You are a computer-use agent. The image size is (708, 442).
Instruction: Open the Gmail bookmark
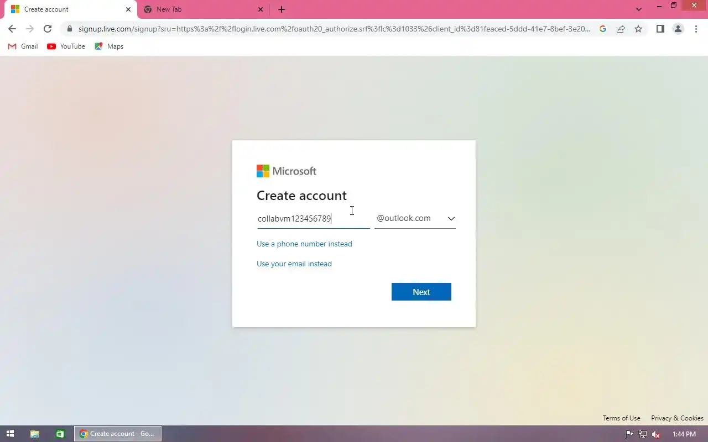(23, 46)
